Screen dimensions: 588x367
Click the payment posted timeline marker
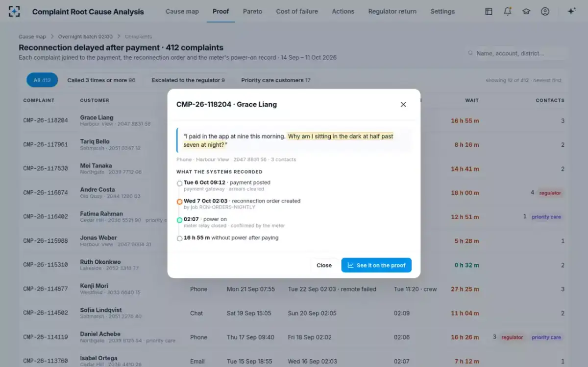179,183
